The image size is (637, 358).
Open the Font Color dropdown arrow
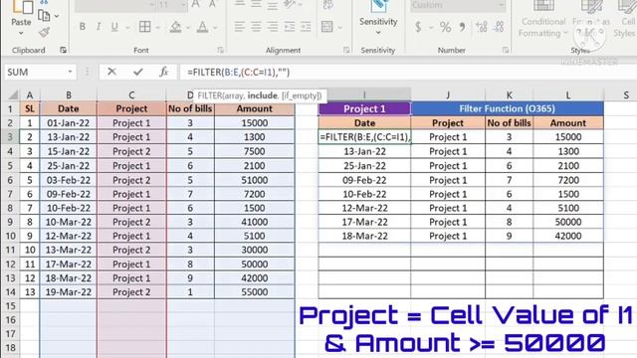tap(215, 28)
